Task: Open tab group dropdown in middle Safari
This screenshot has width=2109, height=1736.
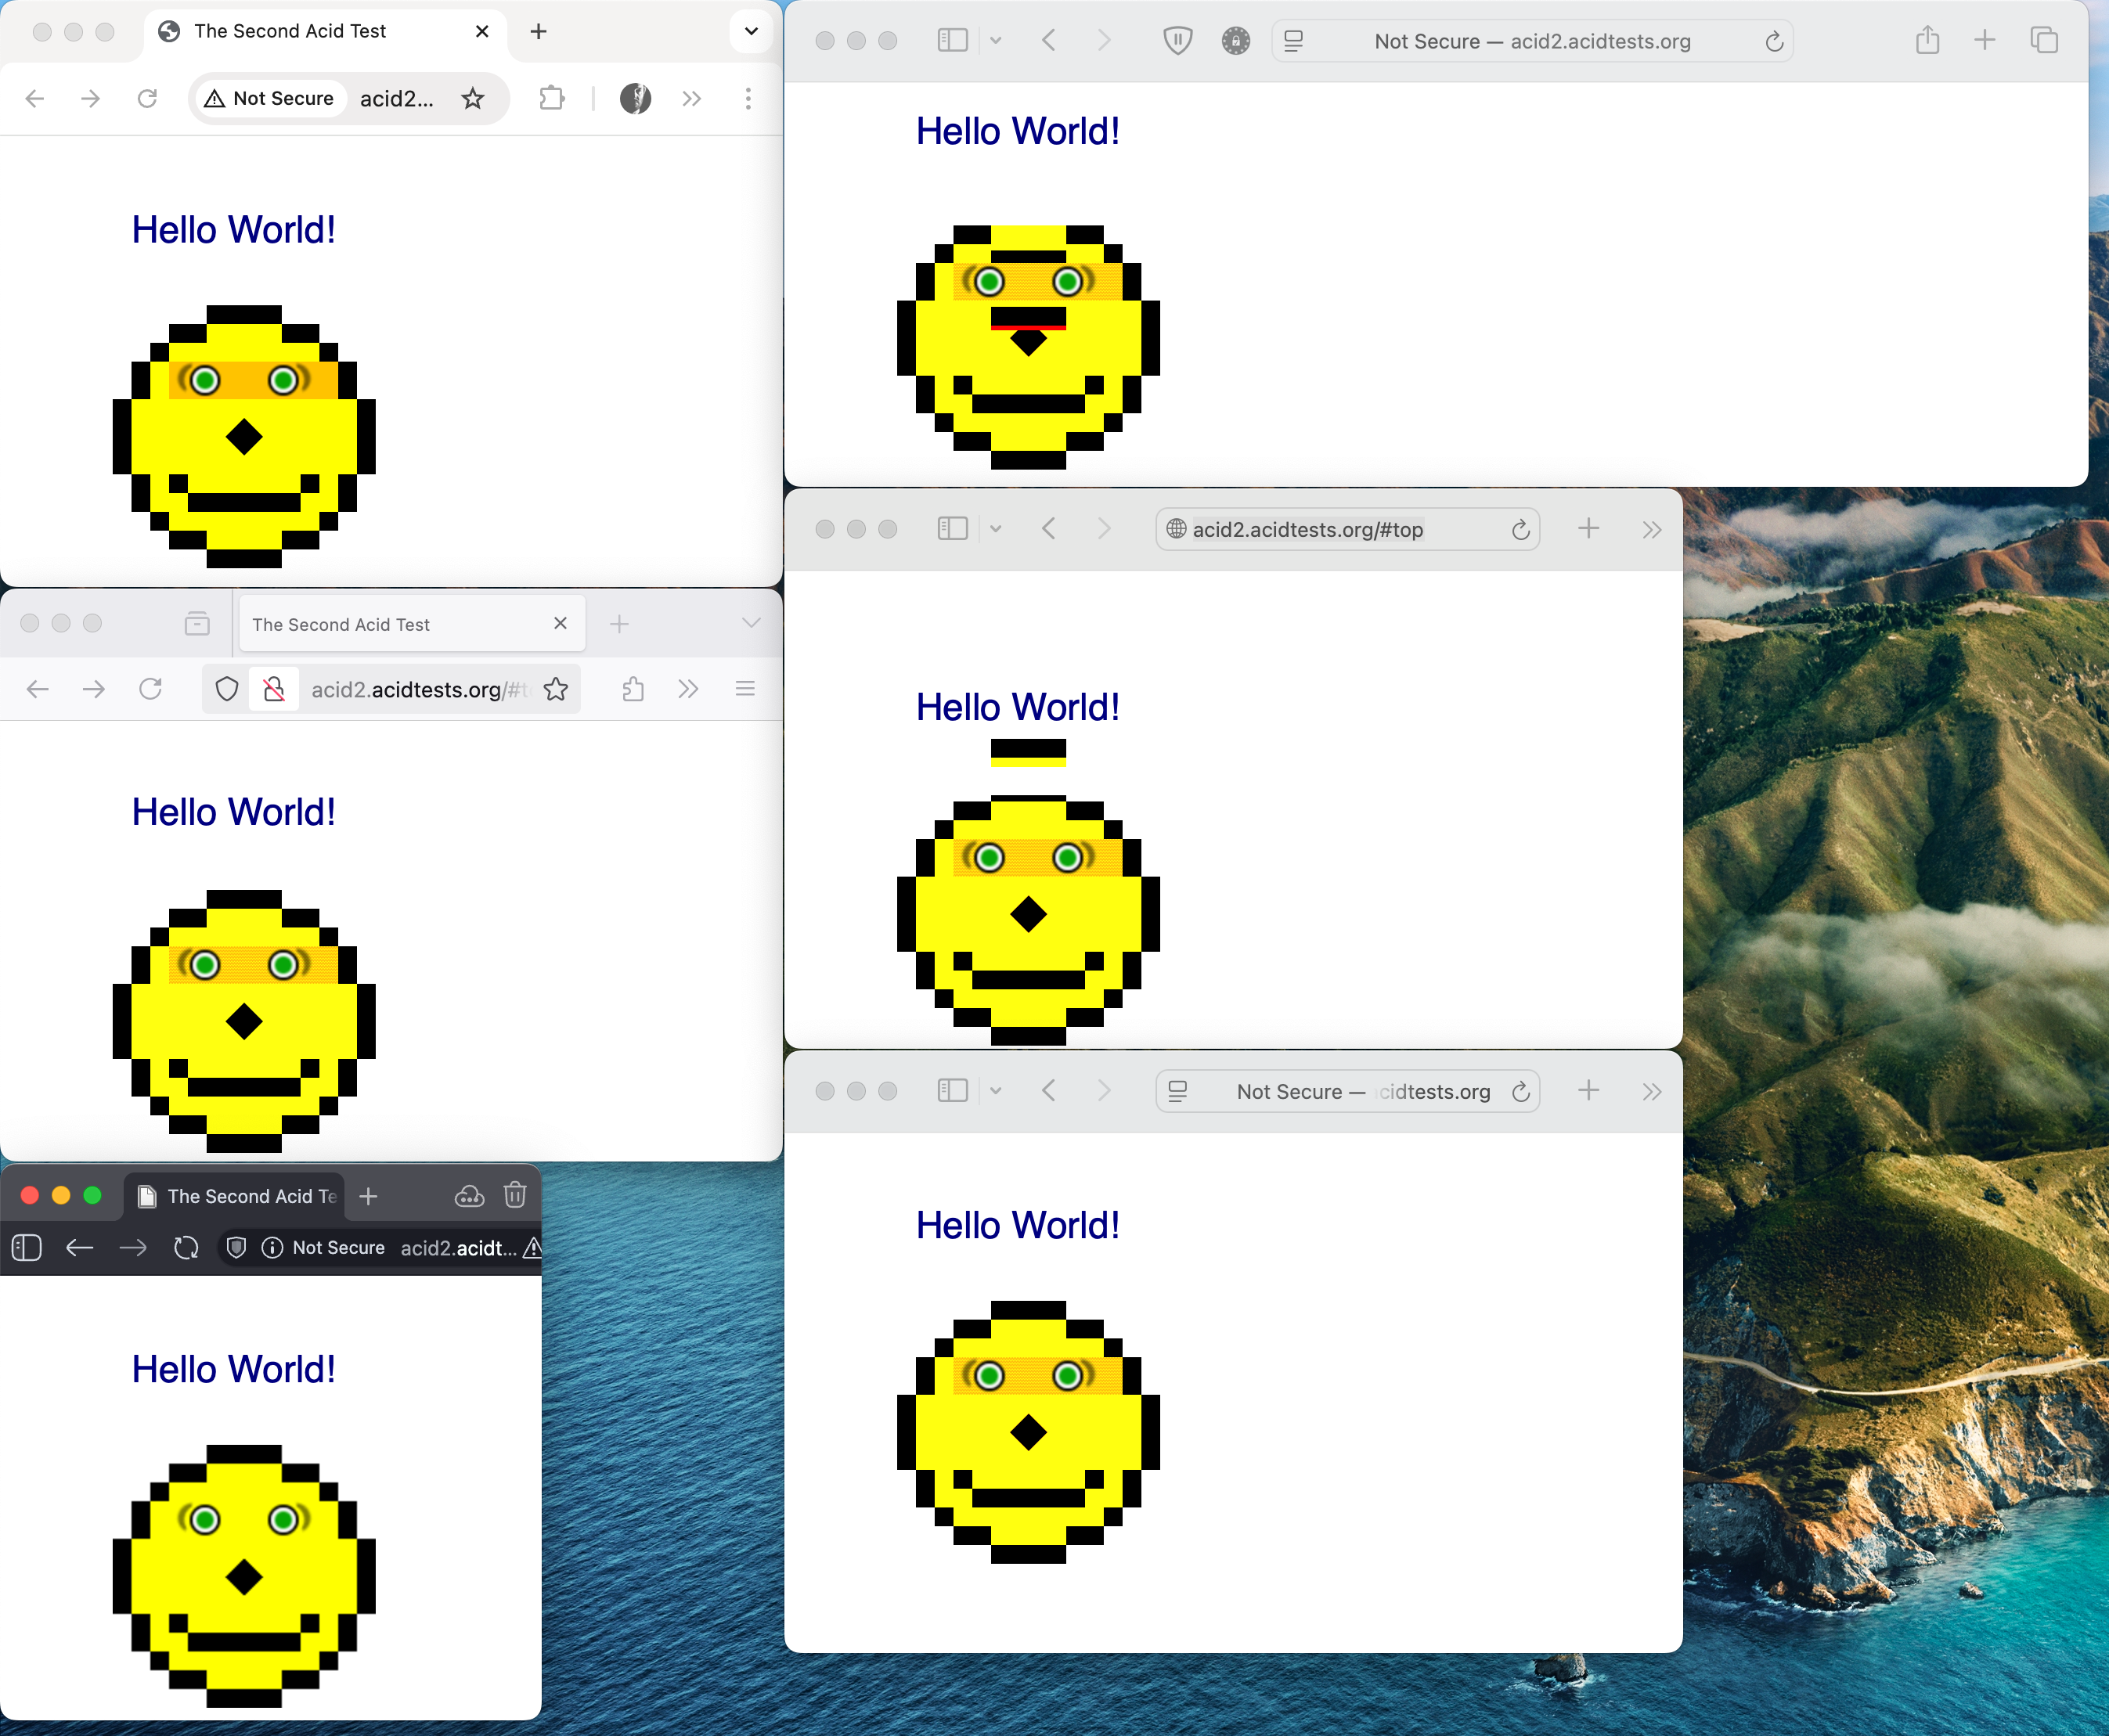Action: 996,528
